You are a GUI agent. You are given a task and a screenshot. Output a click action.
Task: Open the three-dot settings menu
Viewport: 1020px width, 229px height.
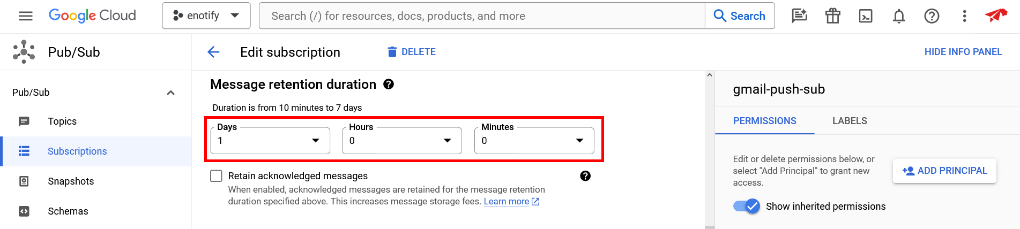964,16
